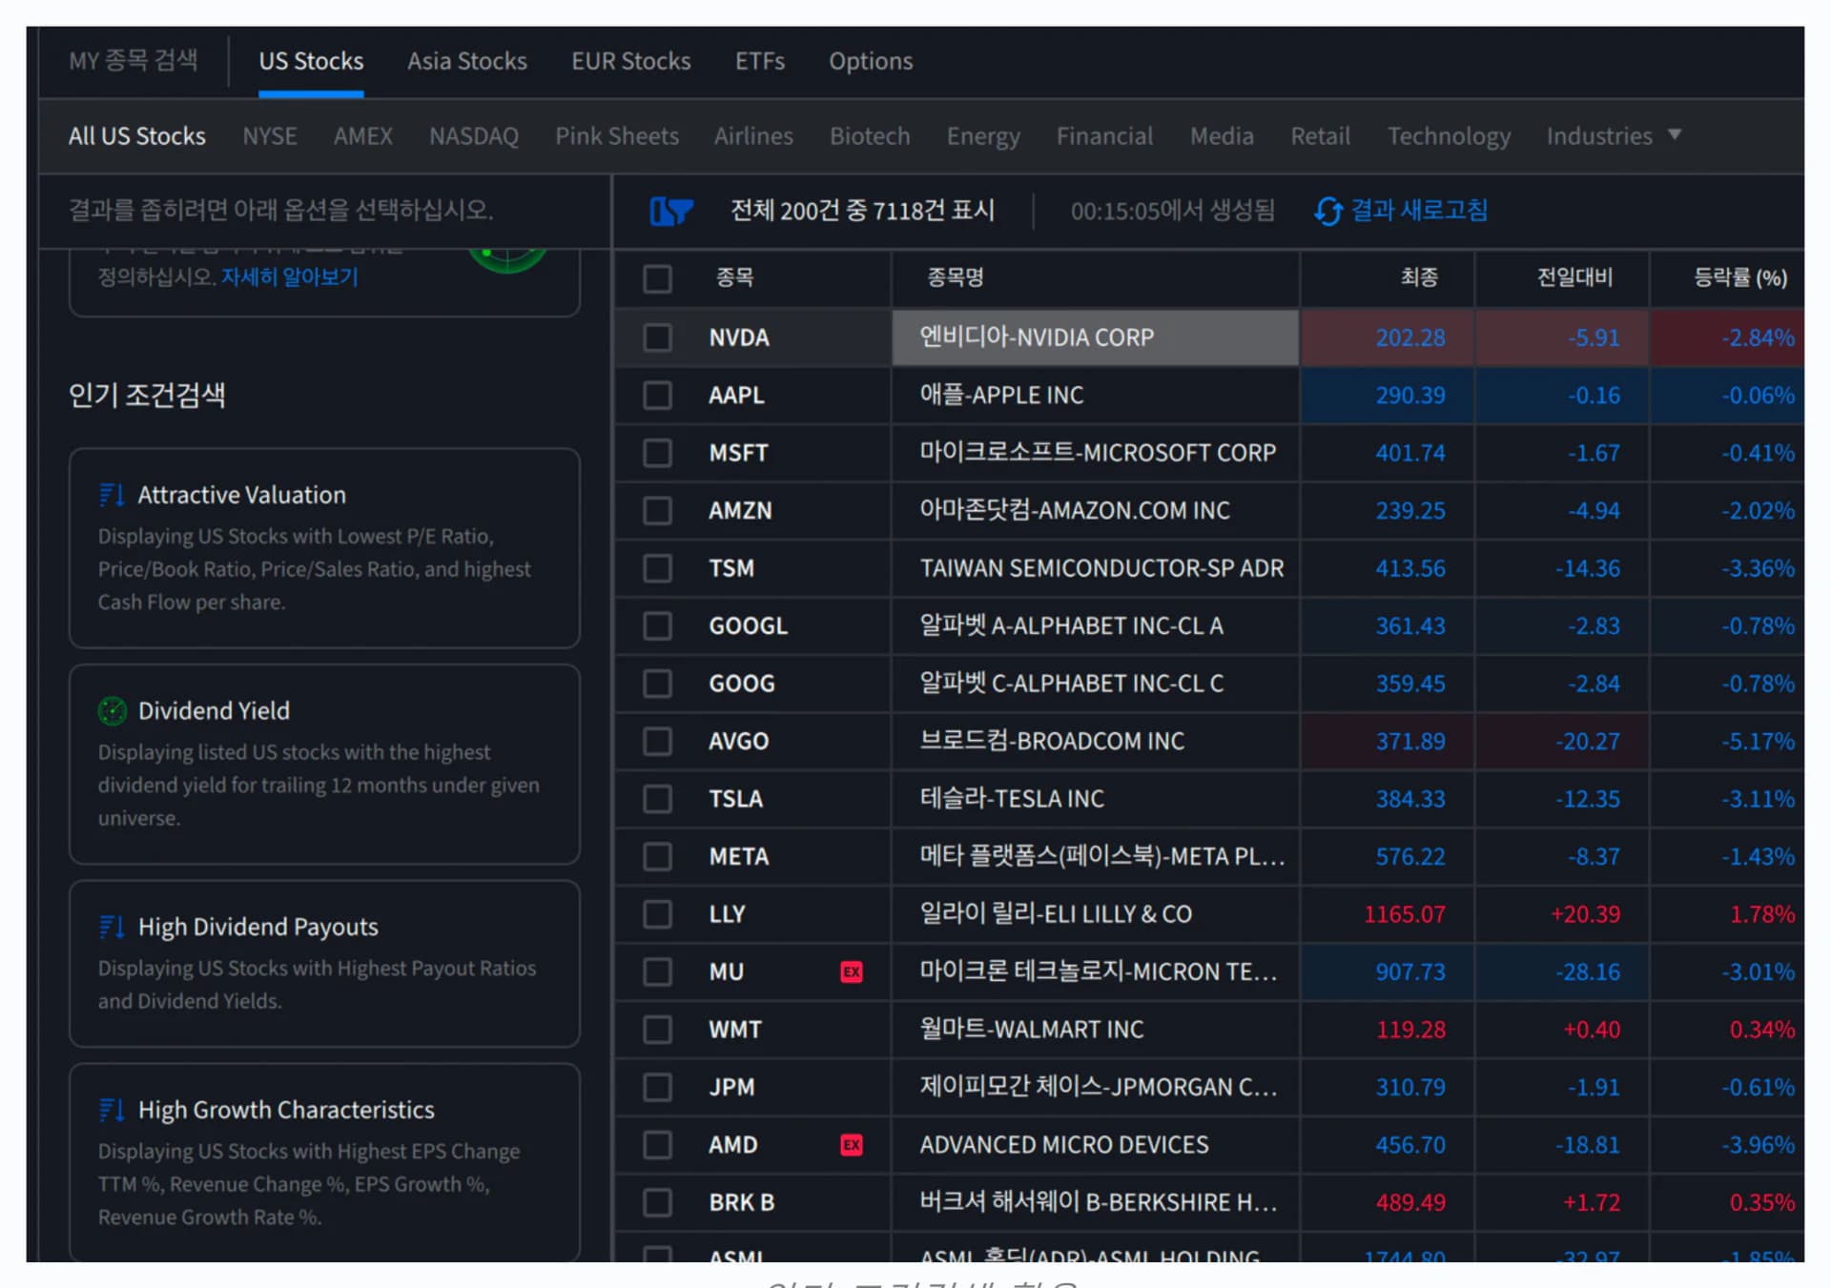Click the red EX badge next to AMD
Viewport: 1831px width, 1288px height.
(852, 1144)
